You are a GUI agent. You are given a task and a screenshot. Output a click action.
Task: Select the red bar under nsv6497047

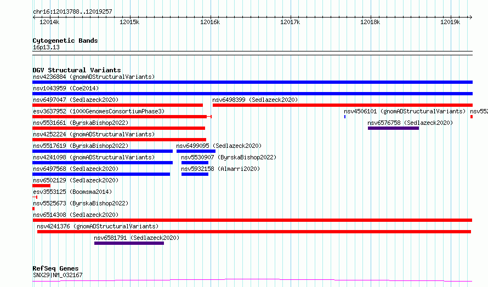(x=118, y=105)
